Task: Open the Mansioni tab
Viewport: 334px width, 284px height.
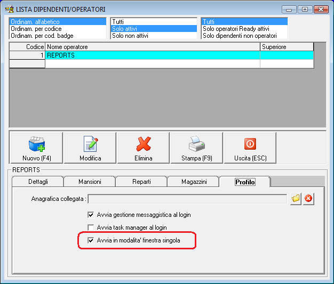Action: click(90, 182)
